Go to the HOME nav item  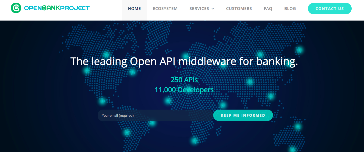134,9
